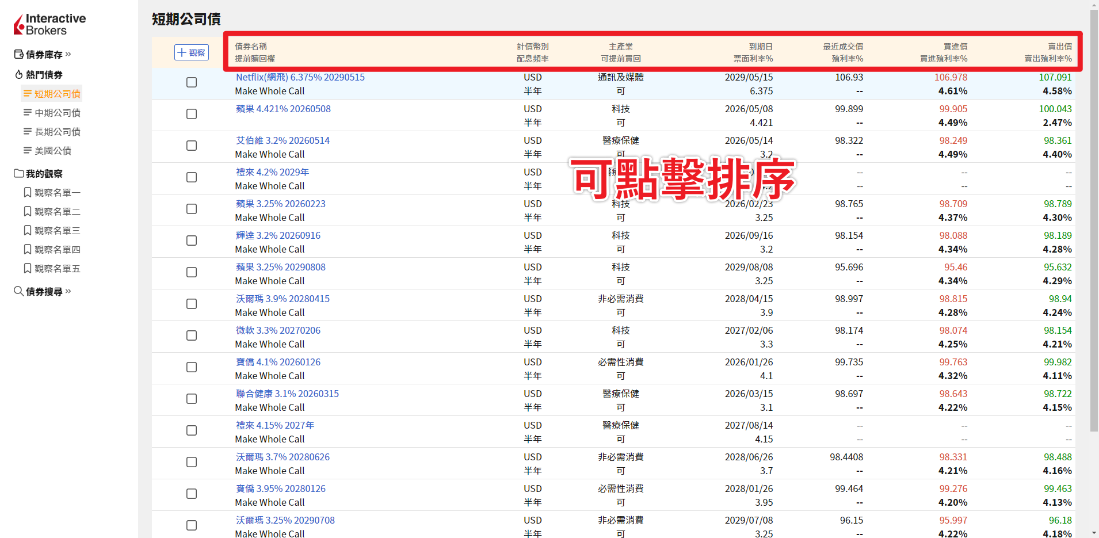Tick checkbox for 寶僑 4.1% 20260126
Screen dimensions: 1099x538
[x=192, y=367]
